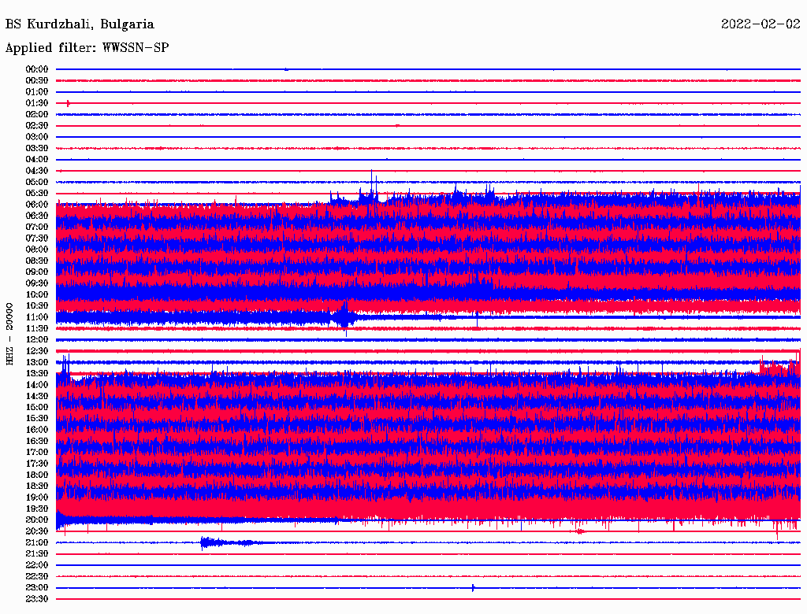Viewport: 807px width, 614px height.
Task: Click the 13:00 time label
Action: (37, 362)
